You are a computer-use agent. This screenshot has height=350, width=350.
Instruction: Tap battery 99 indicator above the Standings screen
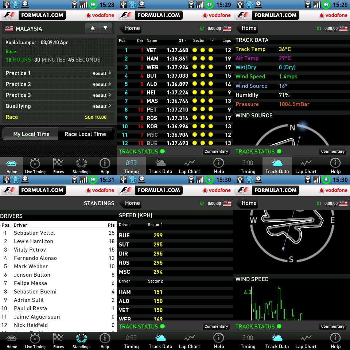tap(93, 180)
